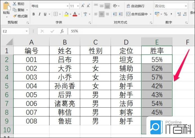Click the Select All corner triangle
195x138 pixels.
(x=10, y=42)
